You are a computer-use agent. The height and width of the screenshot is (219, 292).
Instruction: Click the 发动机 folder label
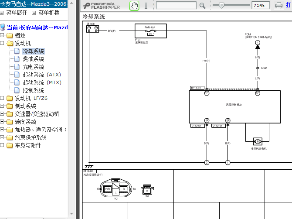[x=23, y=44]
